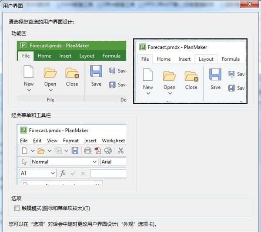Select Home tab in green ribbon preview
Viewport: 261px width, 232px height.
[x=44, y=56]
